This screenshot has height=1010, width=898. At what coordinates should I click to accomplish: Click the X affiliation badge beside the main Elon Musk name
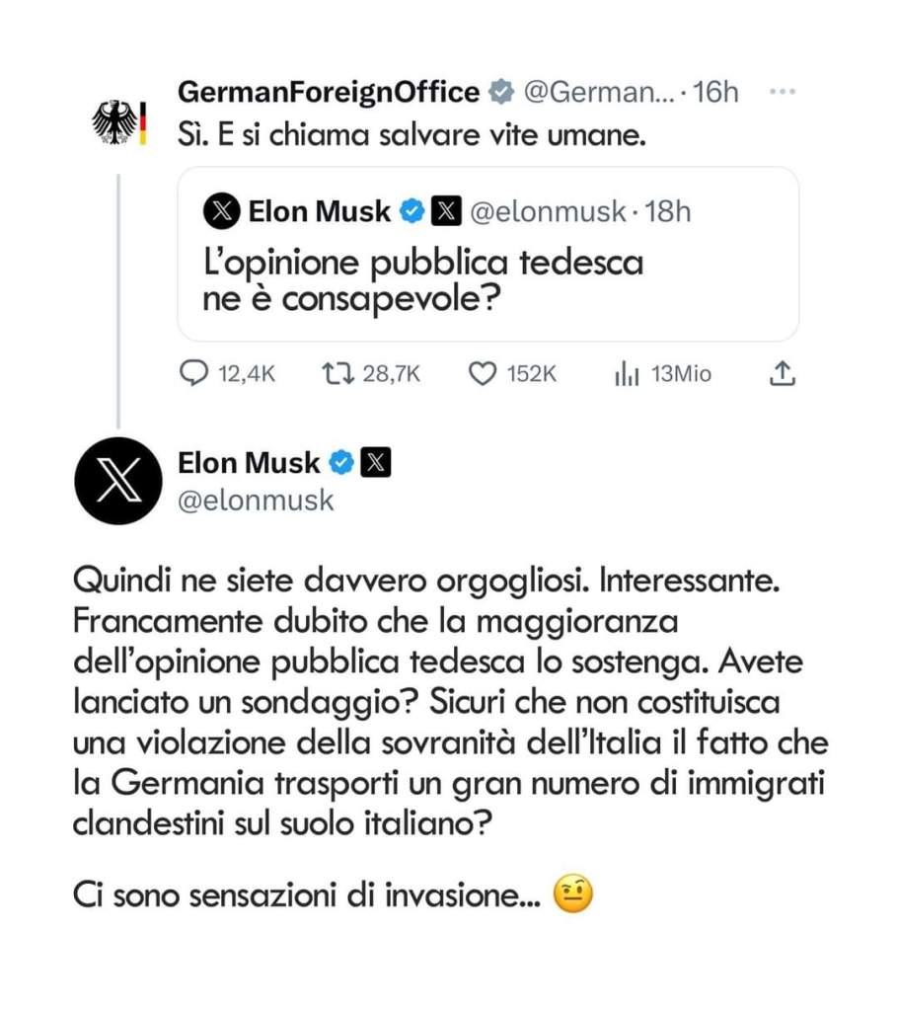point(376,462)
